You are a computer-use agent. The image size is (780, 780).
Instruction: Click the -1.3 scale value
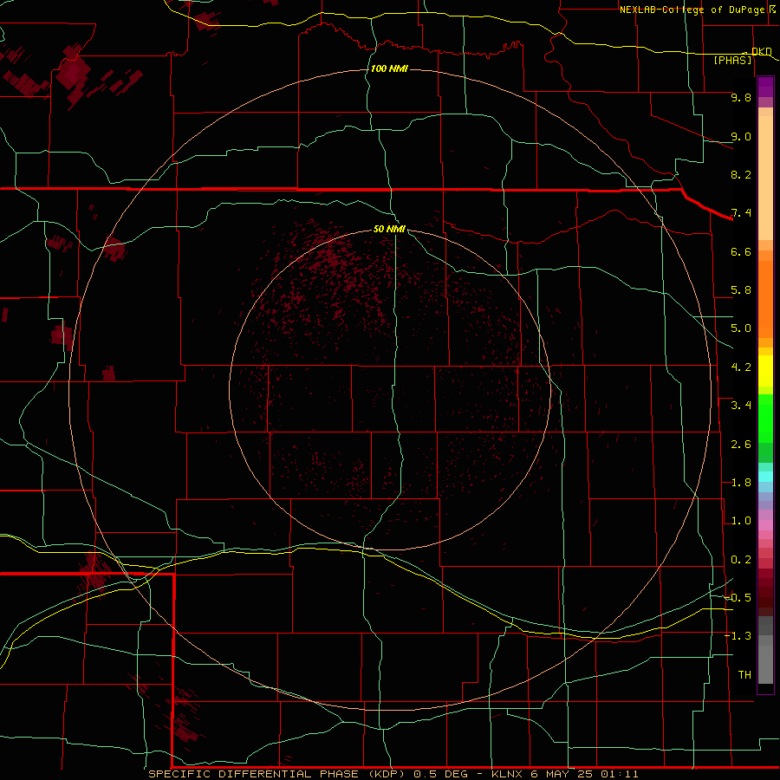pyautogui.click(x=738, y=636)
